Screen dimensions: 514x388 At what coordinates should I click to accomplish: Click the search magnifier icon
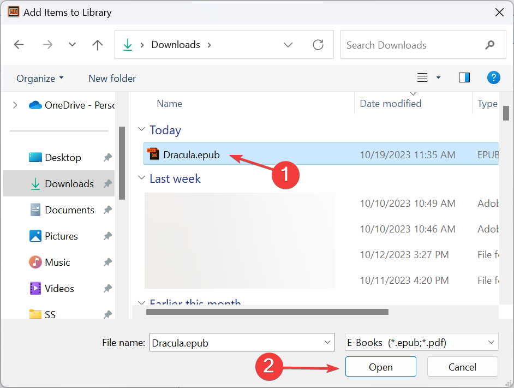[x=490, y=45]
